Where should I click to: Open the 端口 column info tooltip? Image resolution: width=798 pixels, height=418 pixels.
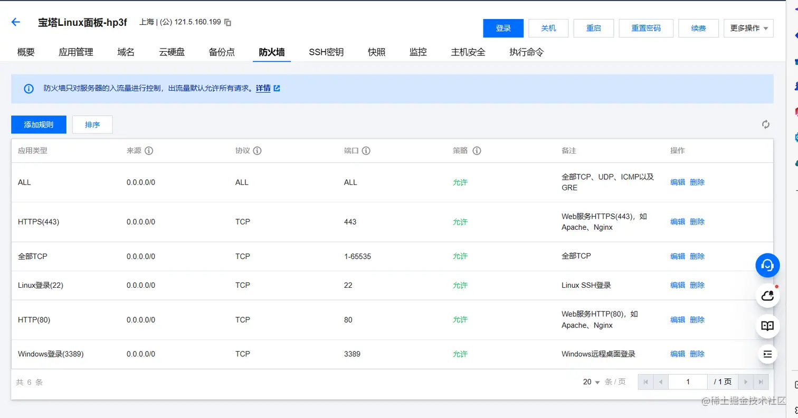pos(365,151)
